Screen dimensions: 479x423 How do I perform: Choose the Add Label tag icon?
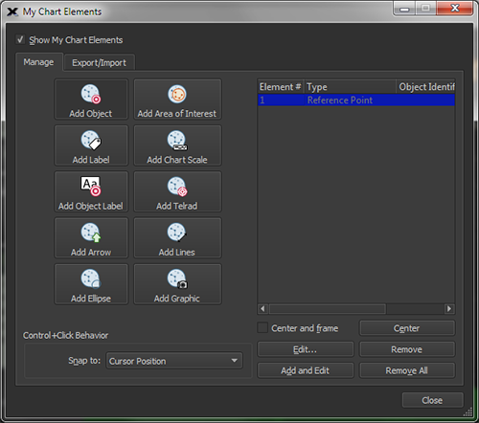[91, 140]
